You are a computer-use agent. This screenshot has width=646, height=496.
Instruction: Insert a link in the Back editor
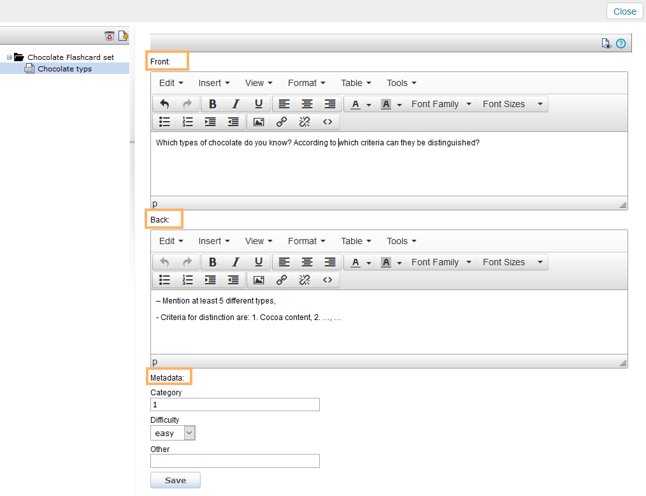pos(282,280)
